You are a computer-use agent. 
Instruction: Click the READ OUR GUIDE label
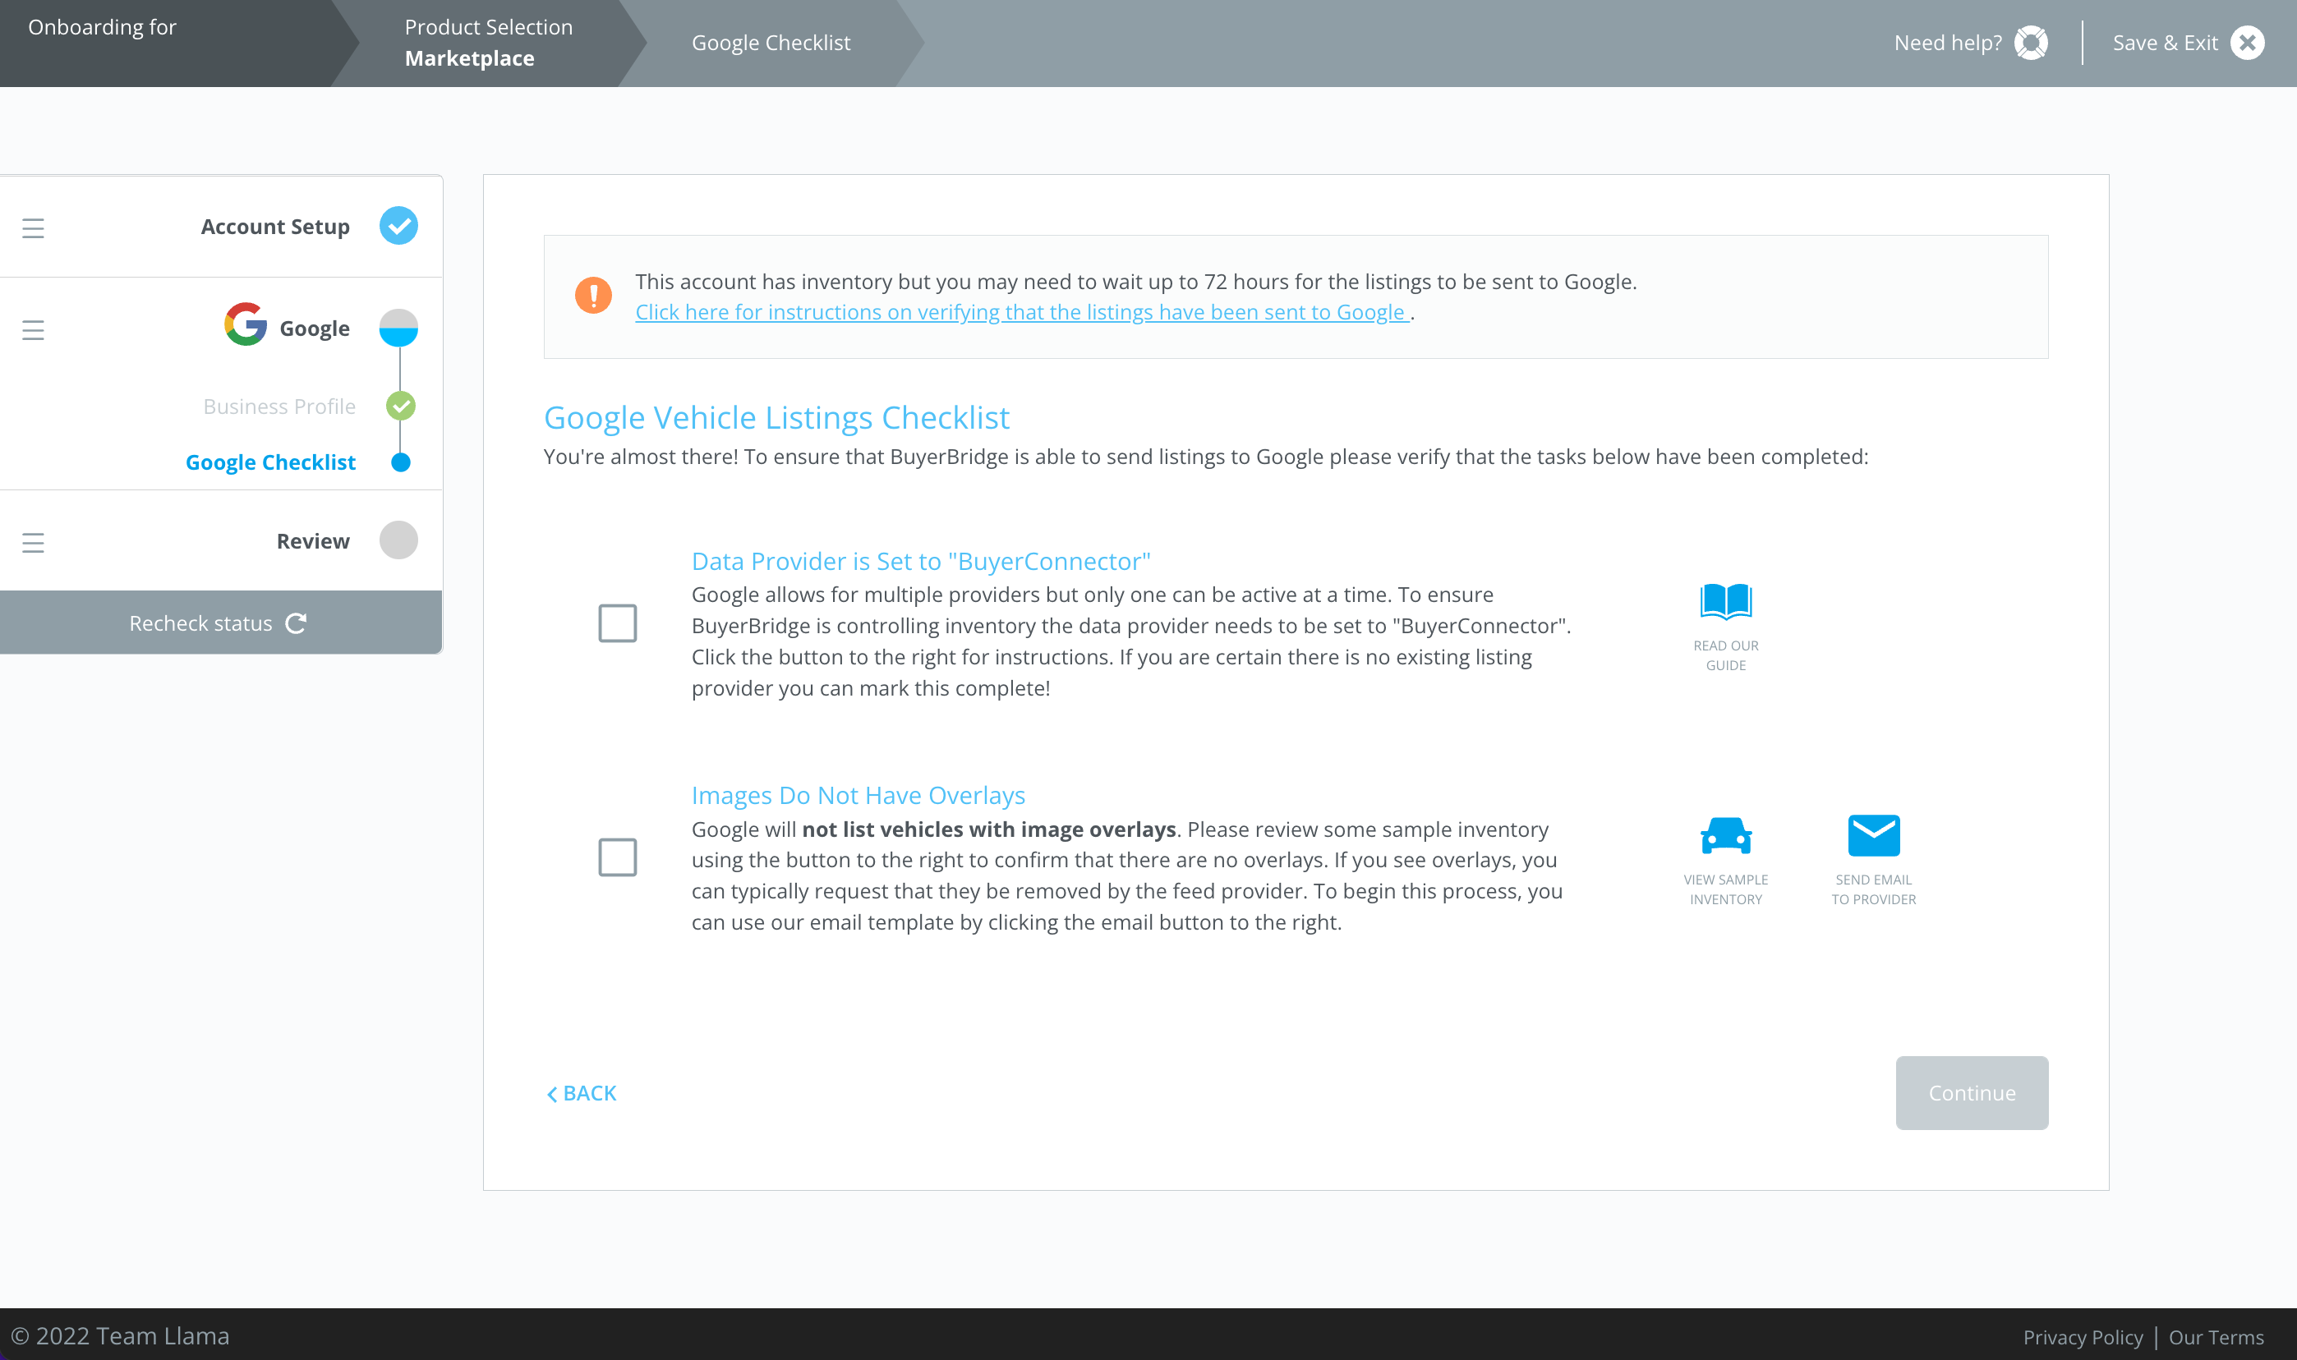point(1725,655)
